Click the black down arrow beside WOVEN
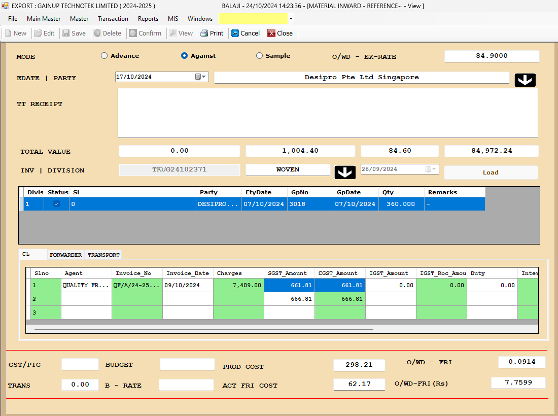 (345, 172)
